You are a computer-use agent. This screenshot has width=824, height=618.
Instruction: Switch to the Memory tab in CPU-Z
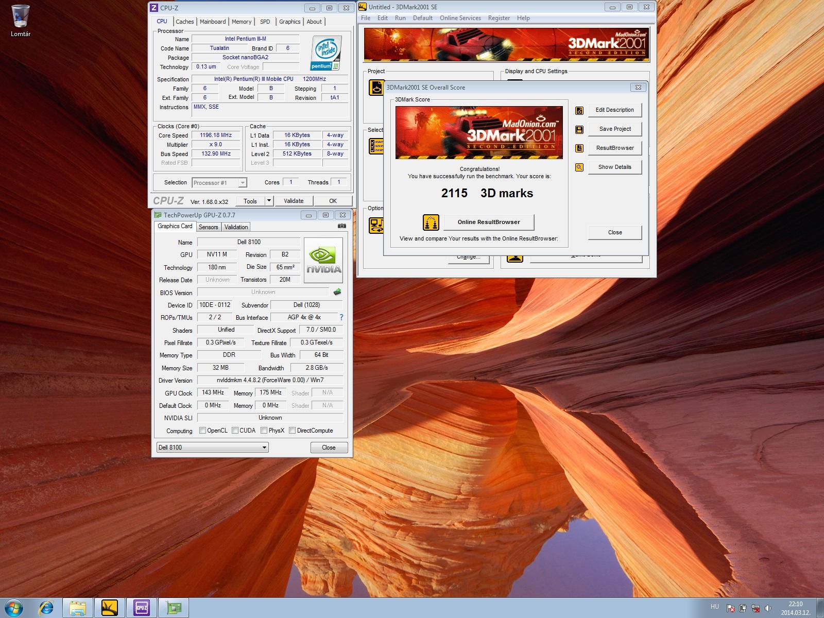(242, 22)
